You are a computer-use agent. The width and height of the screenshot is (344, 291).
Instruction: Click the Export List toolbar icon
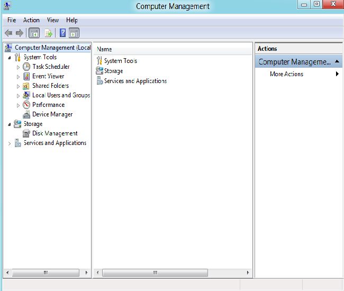[49, 33]
